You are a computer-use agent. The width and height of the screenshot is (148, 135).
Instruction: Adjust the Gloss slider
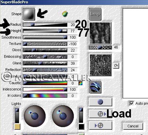(x=45, y=50)
